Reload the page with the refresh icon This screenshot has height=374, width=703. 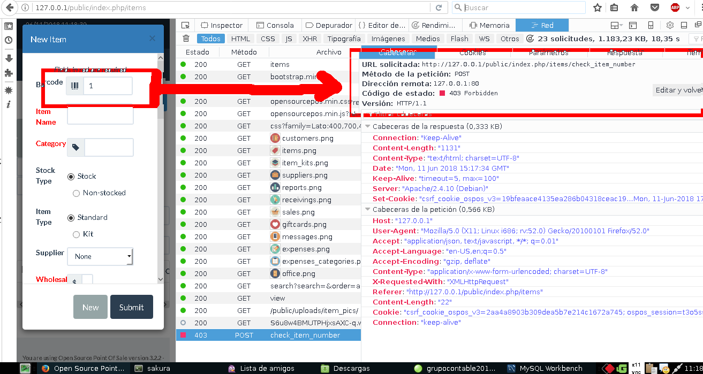439,7
